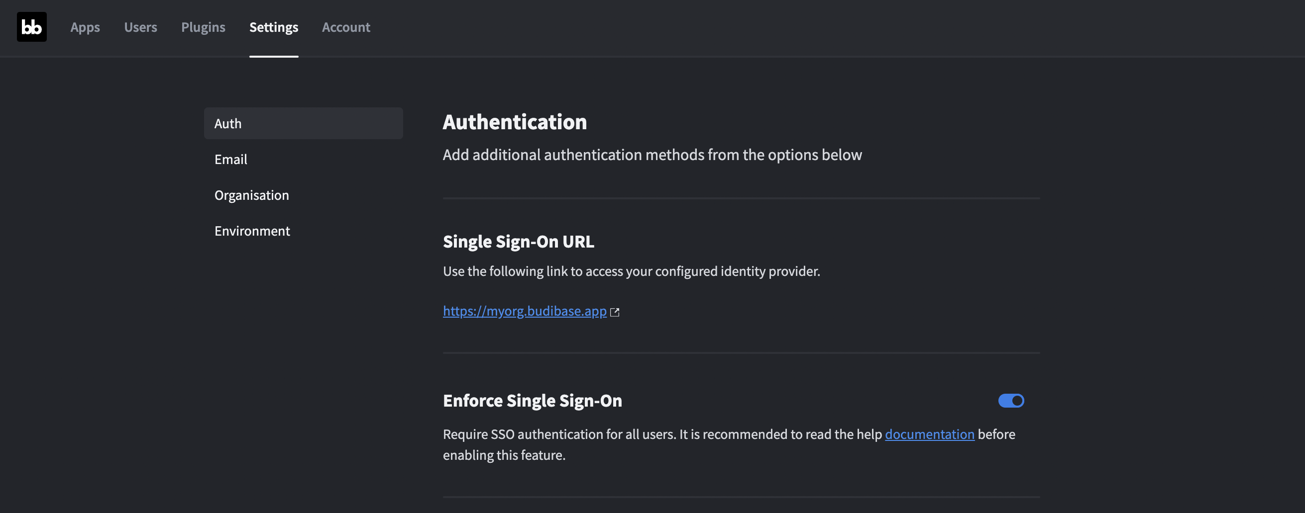Follow the help documentation link
Viewport: 1305px width, 513px height.
point(929,434)
